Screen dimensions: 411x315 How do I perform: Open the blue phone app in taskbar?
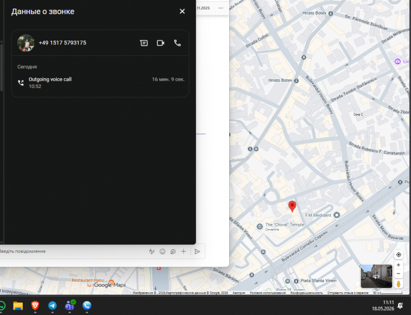(x=87, y=306)
